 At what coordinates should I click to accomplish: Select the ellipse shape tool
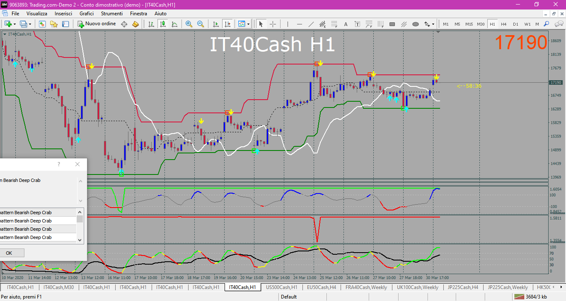[x=416, y=24]
